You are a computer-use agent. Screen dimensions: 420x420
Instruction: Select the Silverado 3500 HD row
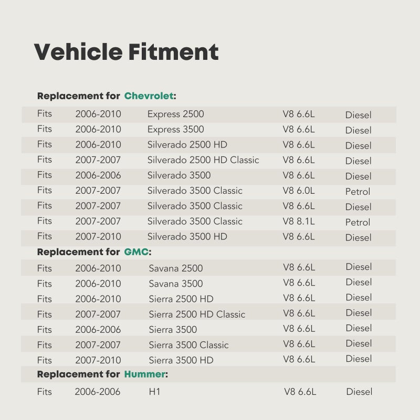(208, 238)
